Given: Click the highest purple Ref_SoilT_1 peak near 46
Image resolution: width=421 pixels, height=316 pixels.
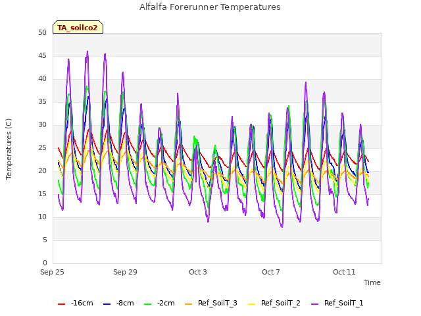Looking at the screenshot, I should [x=87, y=51].
